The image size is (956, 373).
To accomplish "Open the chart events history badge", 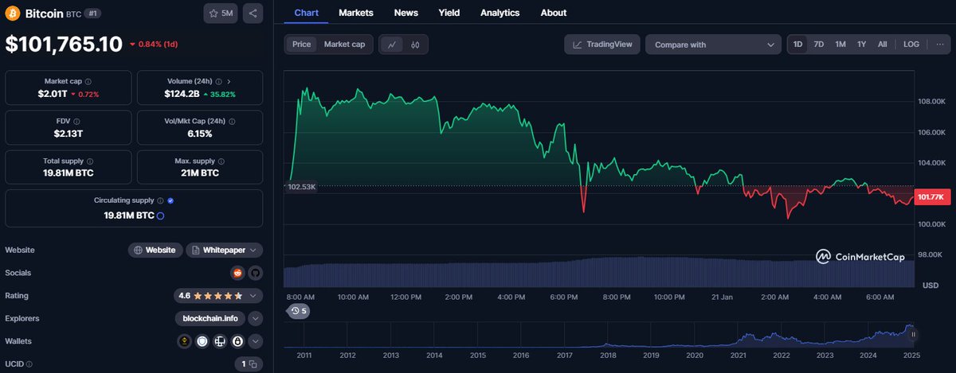I will point(299,311).
